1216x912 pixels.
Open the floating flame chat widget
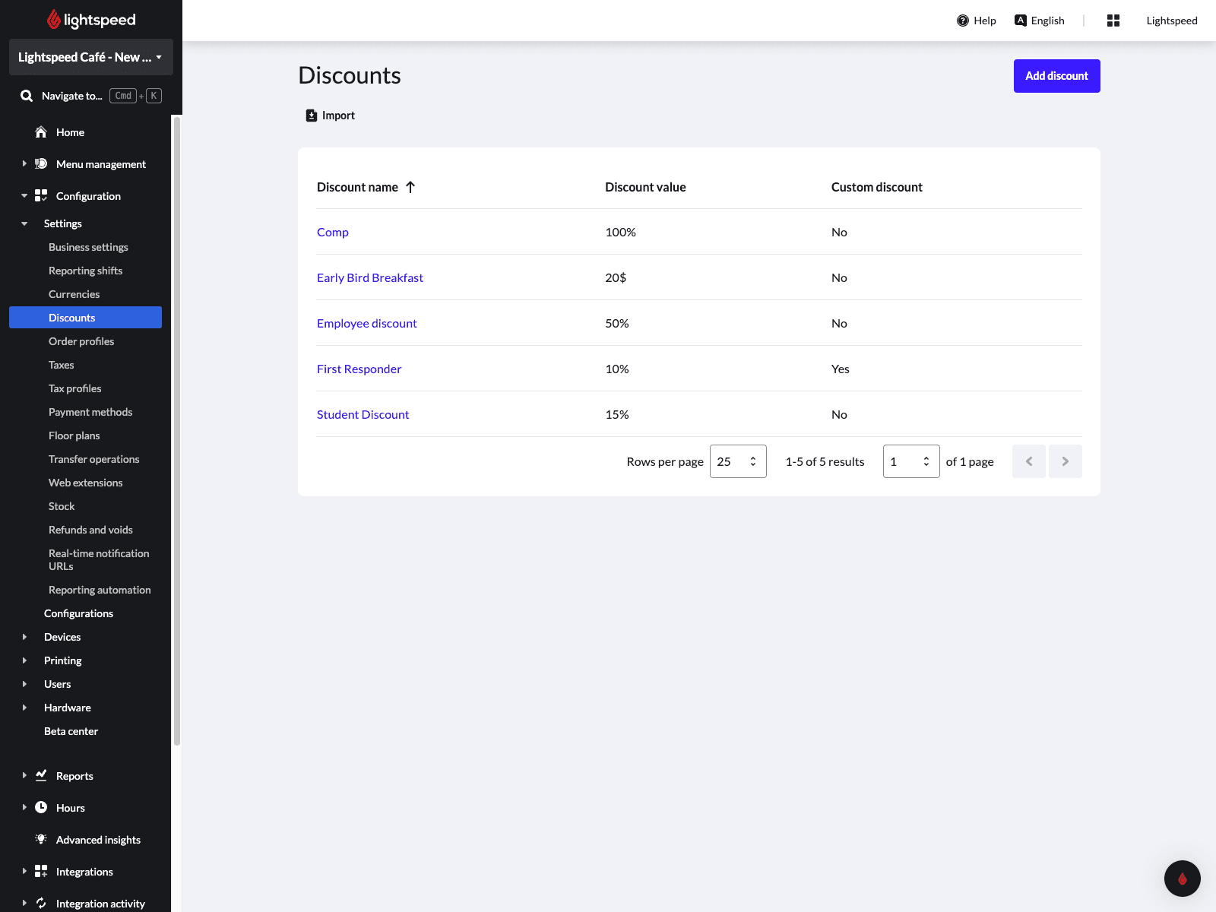coord(1182,879)
